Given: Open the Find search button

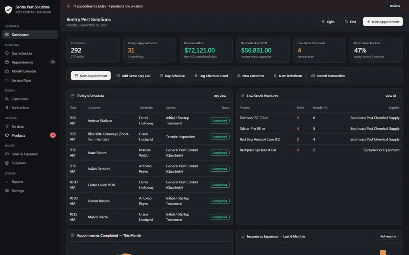Looking at the screenshot, I should [x=350, y=22].
